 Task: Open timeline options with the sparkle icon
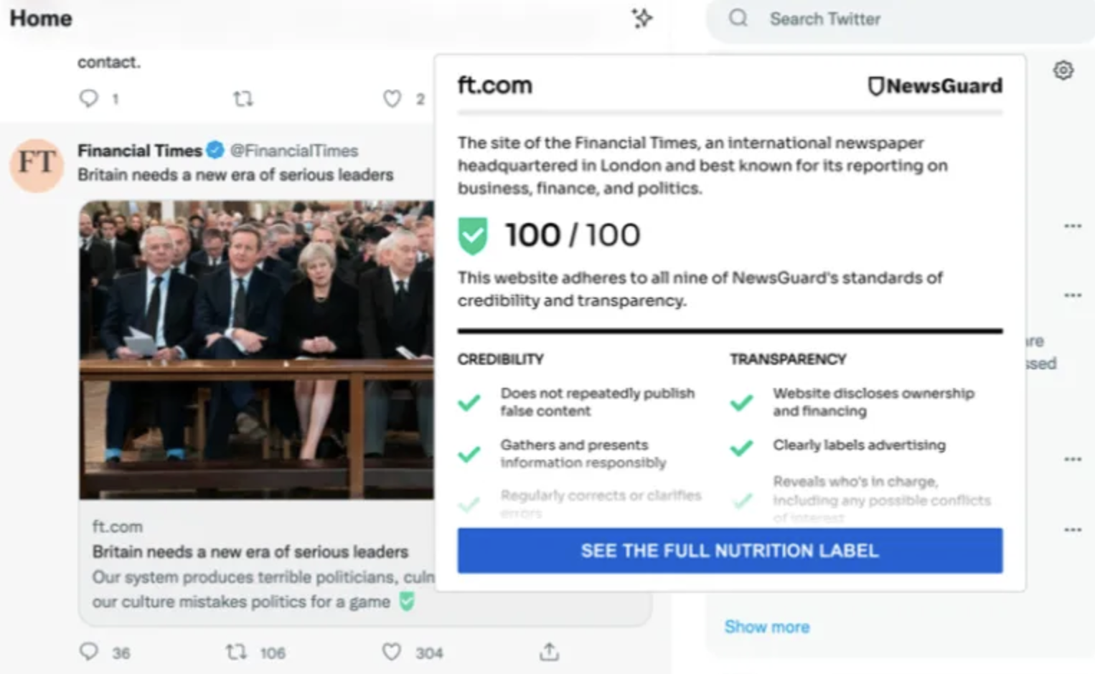click(641, 19)
